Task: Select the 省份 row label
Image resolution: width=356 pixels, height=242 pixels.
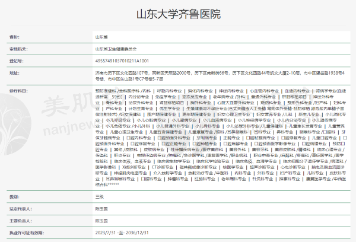Action: click(x=14, y=37)
